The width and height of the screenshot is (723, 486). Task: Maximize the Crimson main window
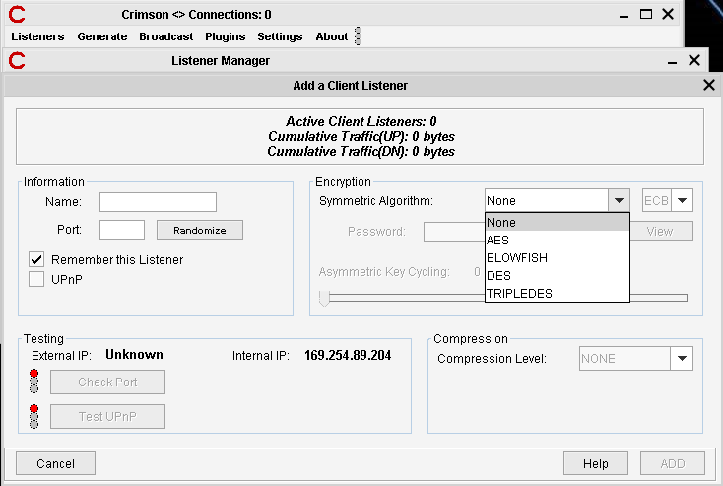tap(646, 14)
